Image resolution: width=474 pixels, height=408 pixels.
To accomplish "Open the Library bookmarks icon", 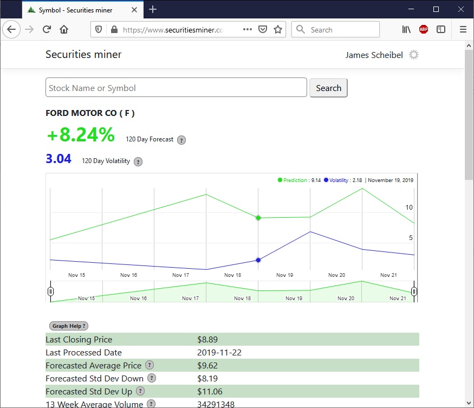I will (x=406, y=29).
